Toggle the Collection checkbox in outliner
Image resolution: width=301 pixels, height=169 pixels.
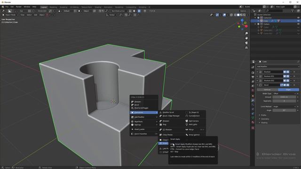(258, 18)
